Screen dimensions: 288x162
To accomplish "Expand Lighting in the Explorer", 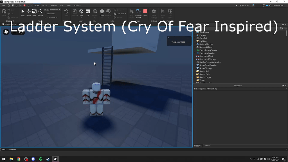I will (x=195, y=41).
